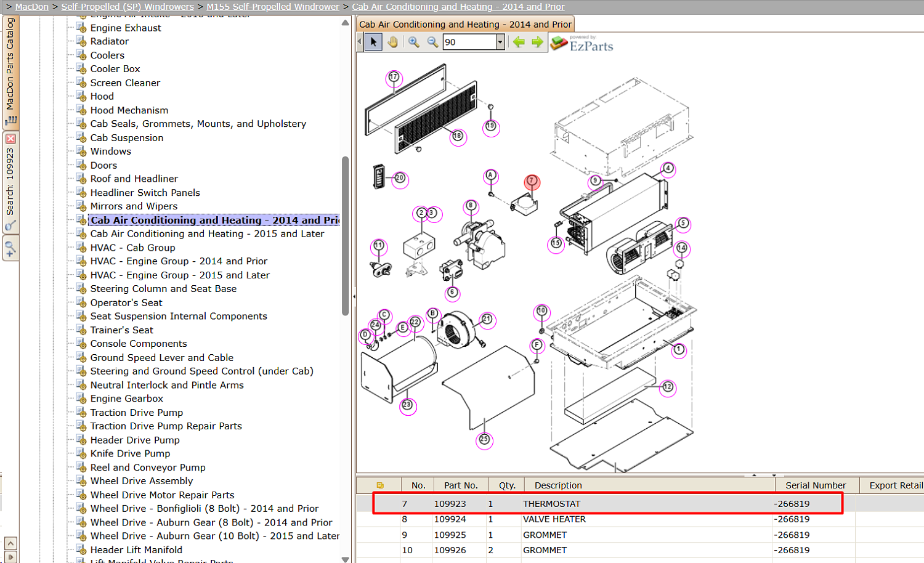The height and width of the screenshot is (563, 924).
Task: Click the yellow note icon column header
Action: [x=380, y=485]
